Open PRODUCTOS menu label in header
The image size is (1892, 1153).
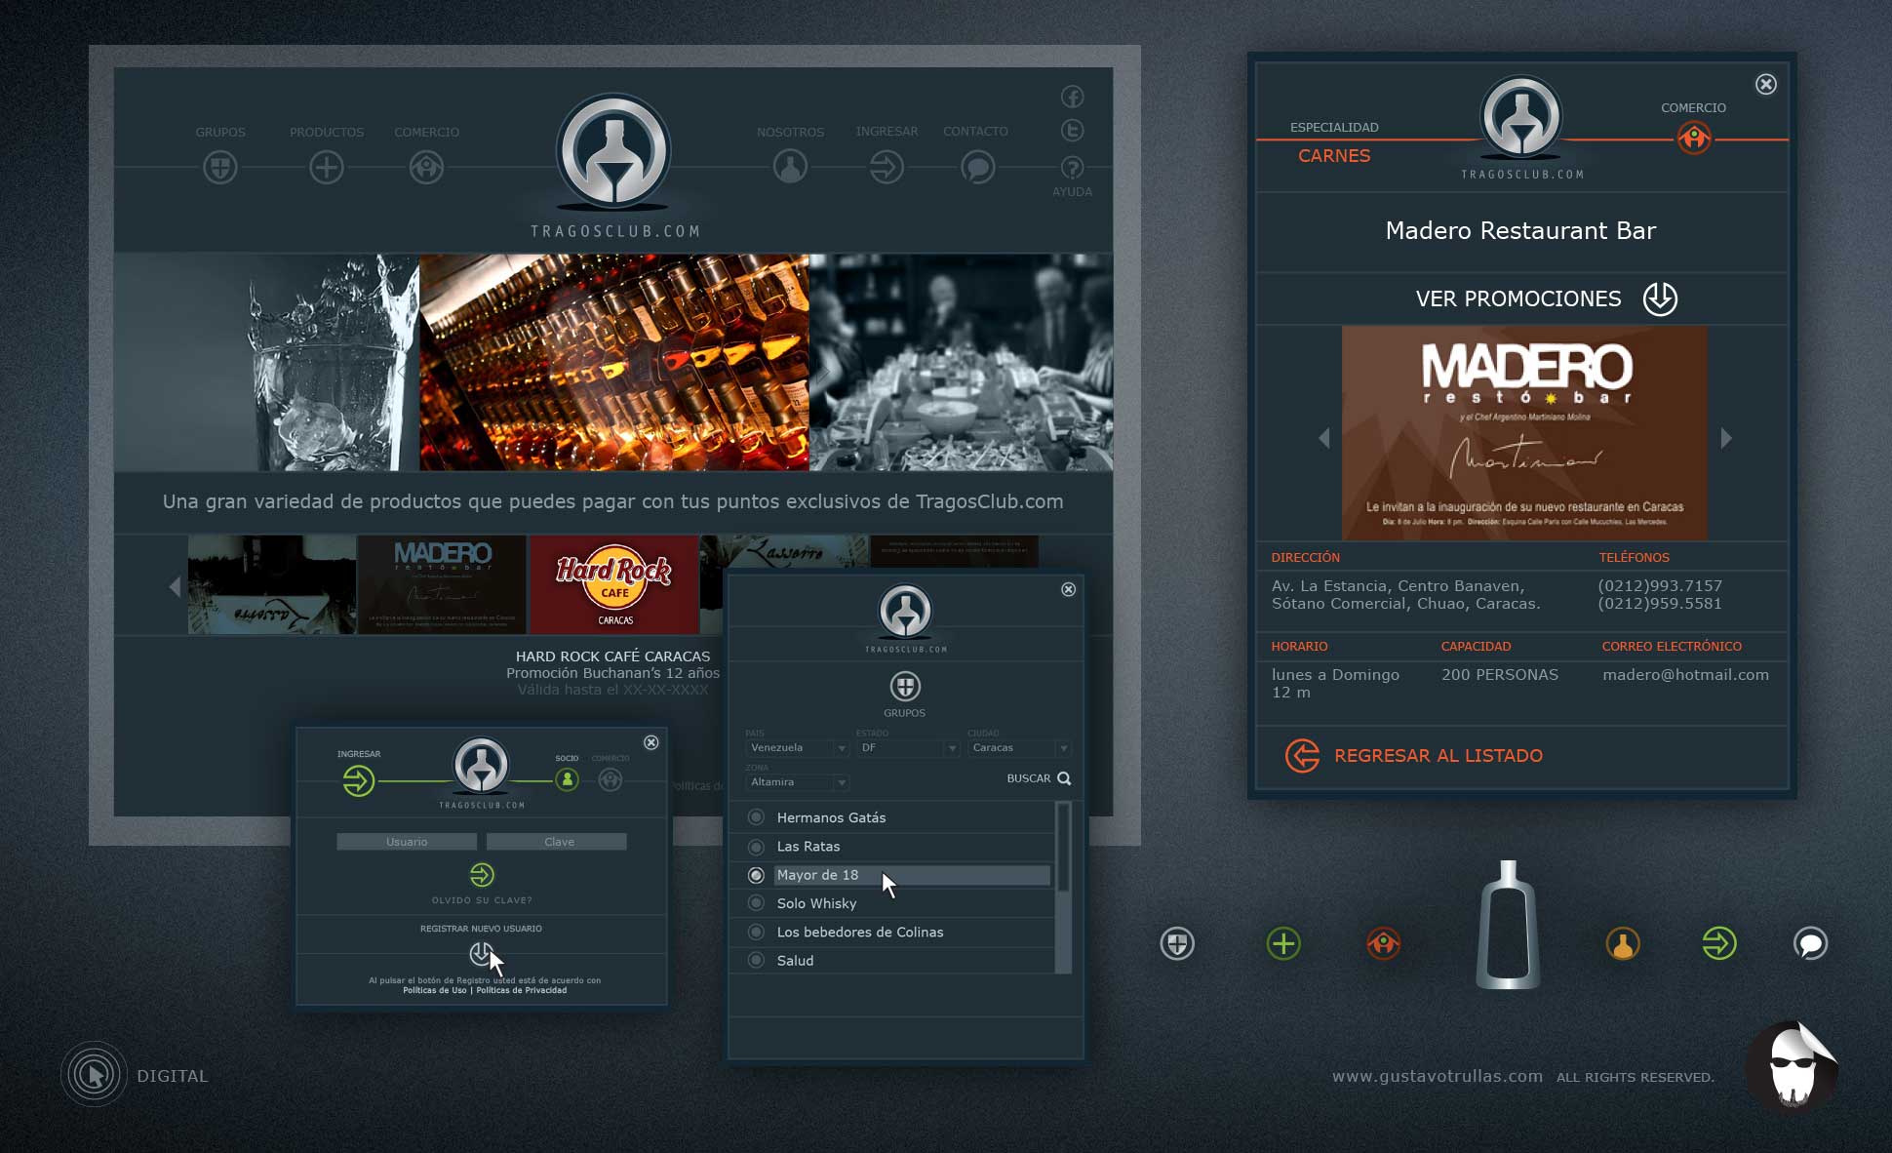point(327,132)
